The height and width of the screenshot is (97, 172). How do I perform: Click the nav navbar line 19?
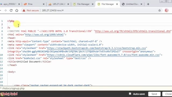(53, 85)
